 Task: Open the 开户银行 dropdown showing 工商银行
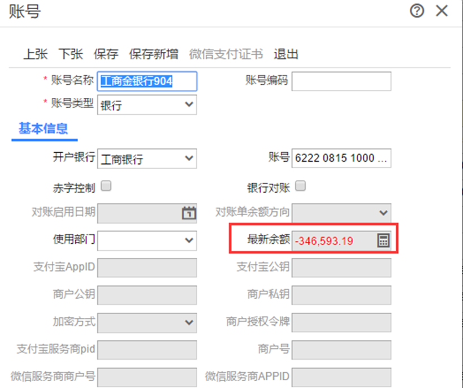[x=147, y=159]
